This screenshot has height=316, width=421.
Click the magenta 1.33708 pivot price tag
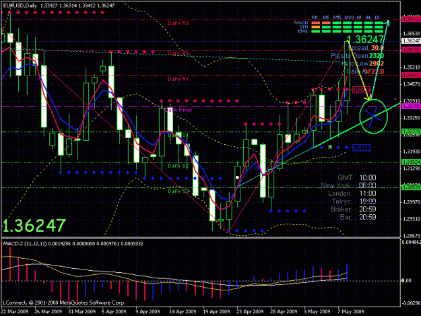[411, 106]
